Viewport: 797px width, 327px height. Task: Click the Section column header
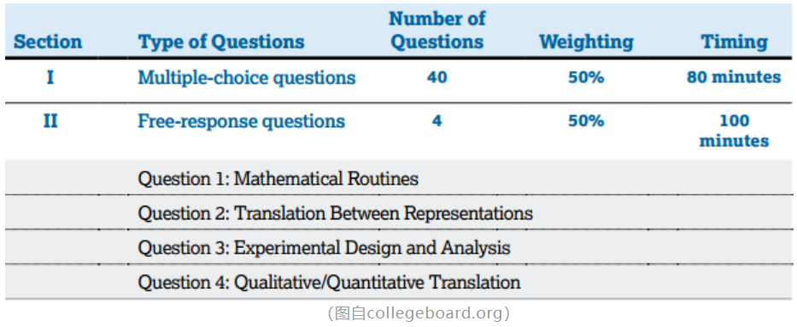point(48,42)
